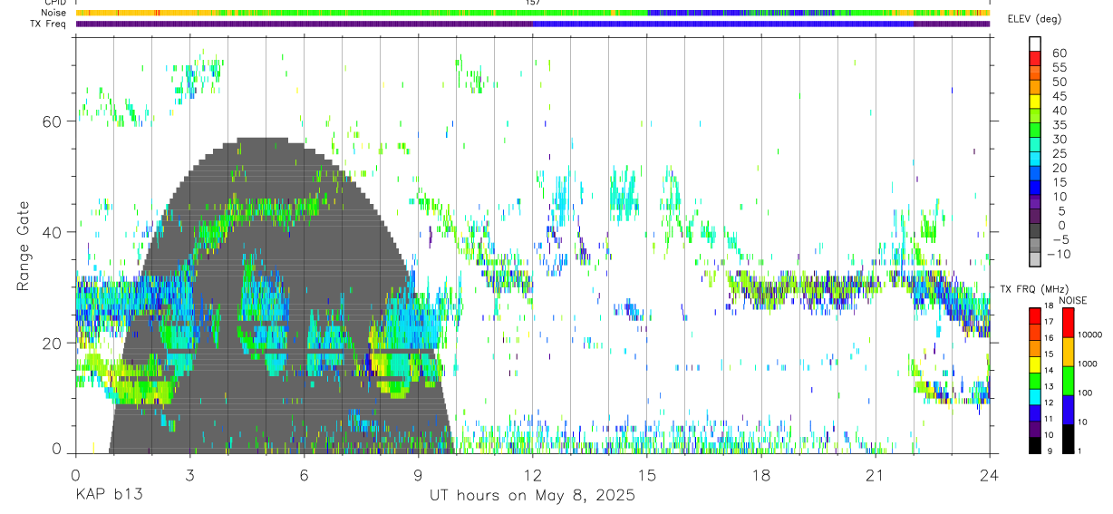The width and height of the screenshot is (1113, 514).
Task: Click the 12 tick on UT hours axis
Action: tap(532, 475)
